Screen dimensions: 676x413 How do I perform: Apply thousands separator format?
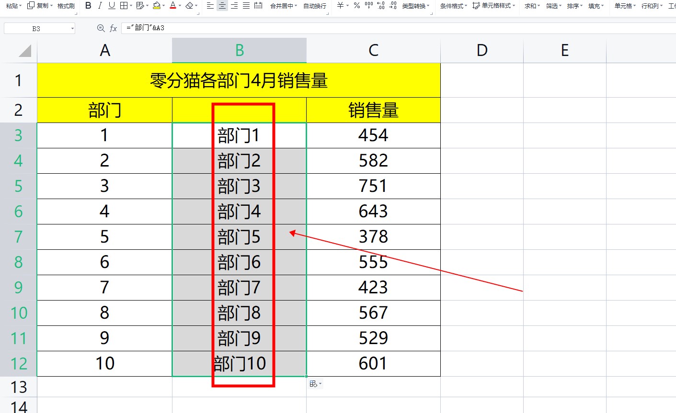tap(368, 6)
